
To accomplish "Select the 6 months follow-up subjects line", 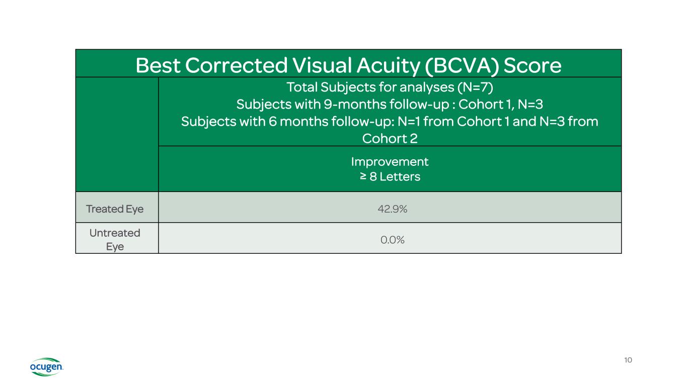I will coord(390,122).
